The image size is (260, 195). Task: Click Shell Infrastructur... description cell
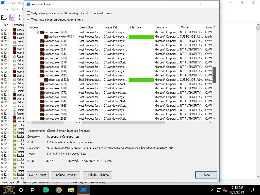click(x=90, y=80)
